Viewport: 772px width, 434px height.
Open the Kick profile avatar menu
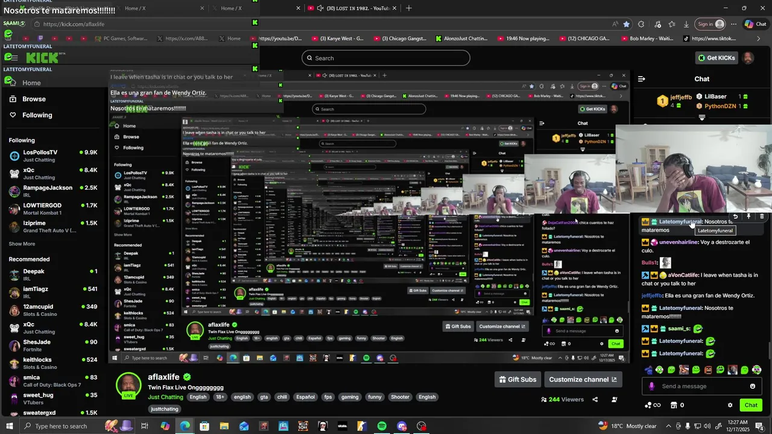[748, 58]
